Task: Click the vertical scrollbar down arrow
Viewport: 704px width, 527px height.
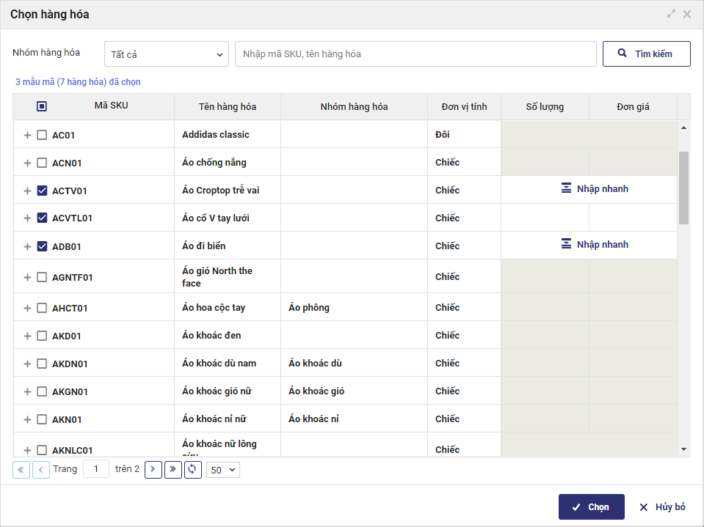Action: coord(683,449)
